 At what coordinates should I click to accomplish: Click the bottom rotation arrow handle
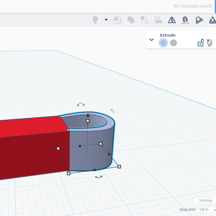point(99,177)
